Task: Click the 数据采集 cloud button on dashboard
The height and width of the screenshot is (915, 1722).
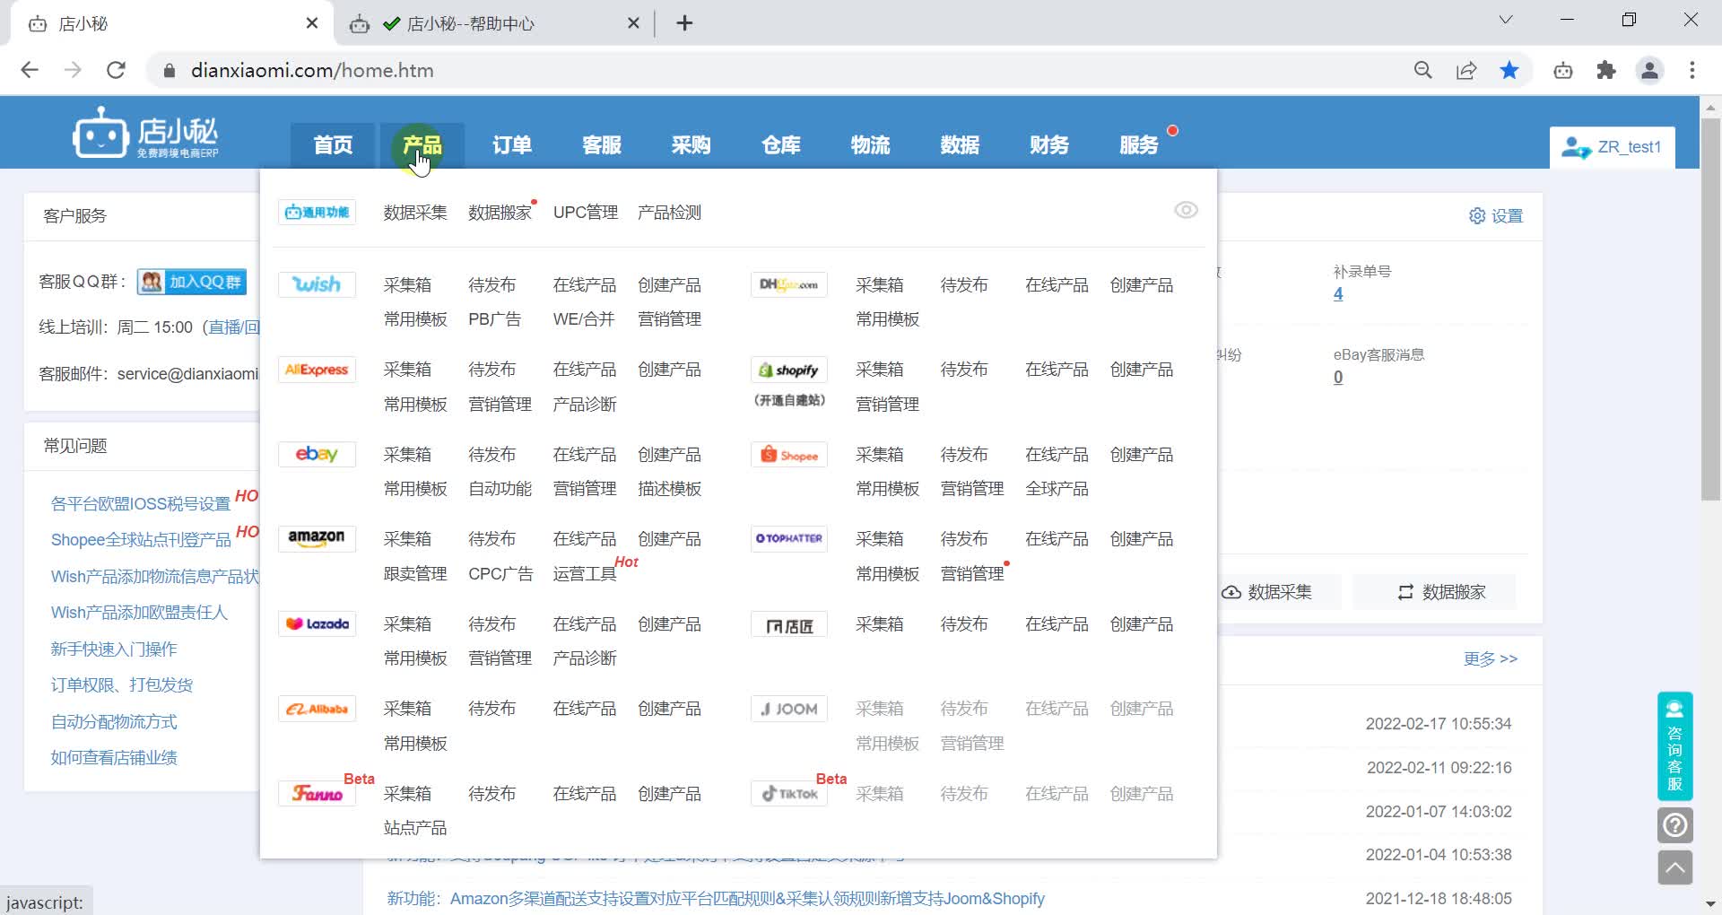Action: pyautogui.click(x=1267, y=592)
